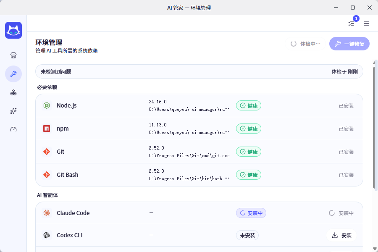This screenshot has width=378, height=252.
Task: Click the Git Bash row's logo icon
Action: (47, 175)
